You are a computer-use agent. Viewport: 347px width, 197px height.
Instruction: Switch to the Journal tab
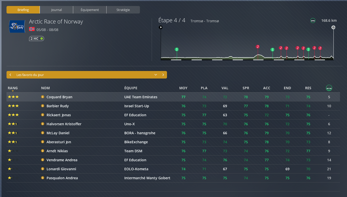pyautogui.click(x=56, y=10)
